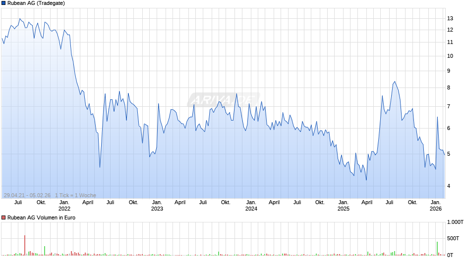Click the volume axis label 500T
Image resolution: width=466 pixels, height=260 pixels.
pyautogui.click(x=453, y=238)
